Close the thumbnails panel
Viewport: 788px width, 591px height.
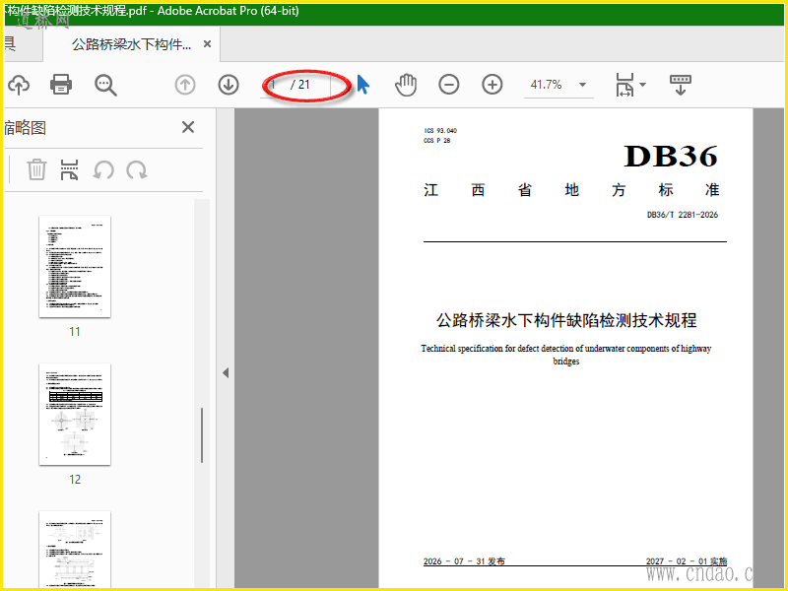[x=188, y=127]
